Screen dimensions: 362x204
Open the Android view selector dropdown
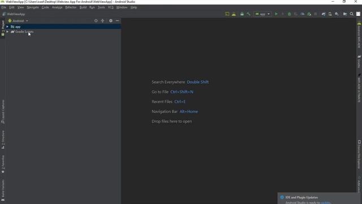[x=18, y=21]
